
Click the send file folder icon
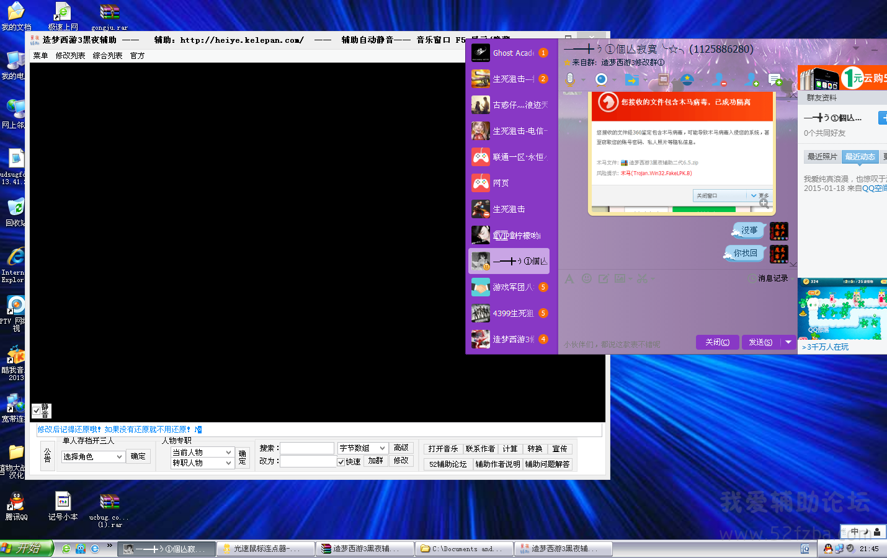(x=631, y=79)
